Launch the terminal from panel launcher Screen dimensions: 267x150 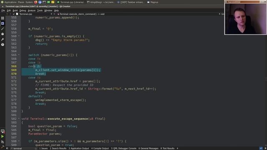pos(44,2)
